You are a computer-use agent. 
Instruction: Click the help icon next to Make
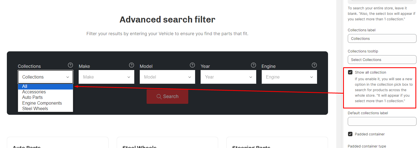(x=132, y=65)
